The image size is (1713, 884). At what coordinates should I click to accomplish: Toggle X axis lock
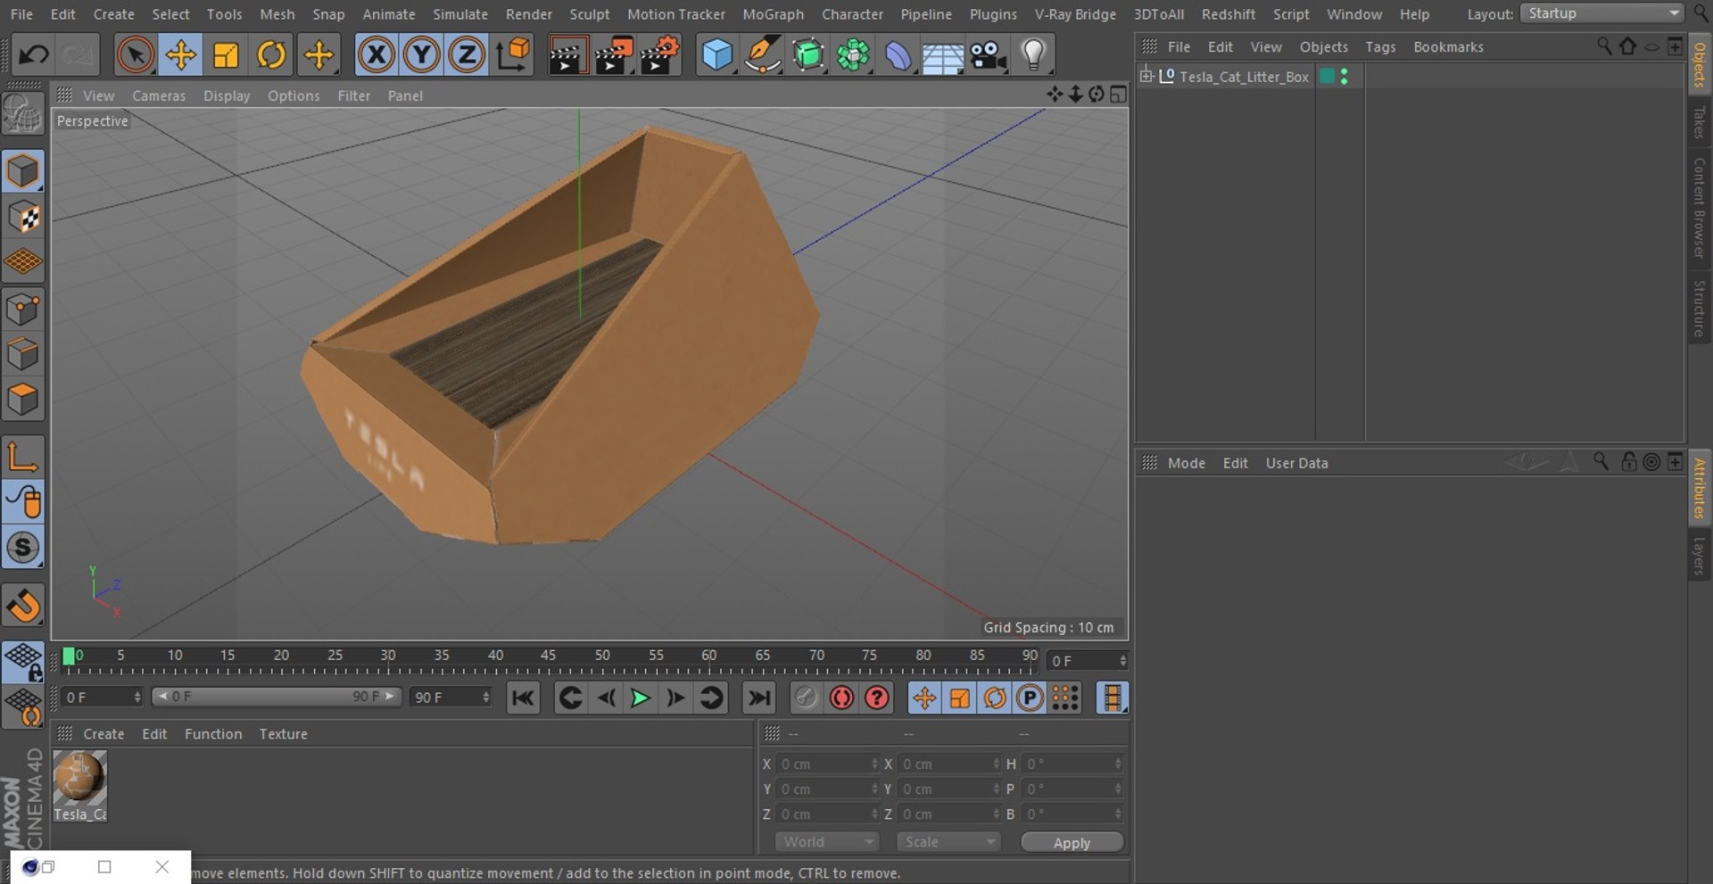[376, 55]
